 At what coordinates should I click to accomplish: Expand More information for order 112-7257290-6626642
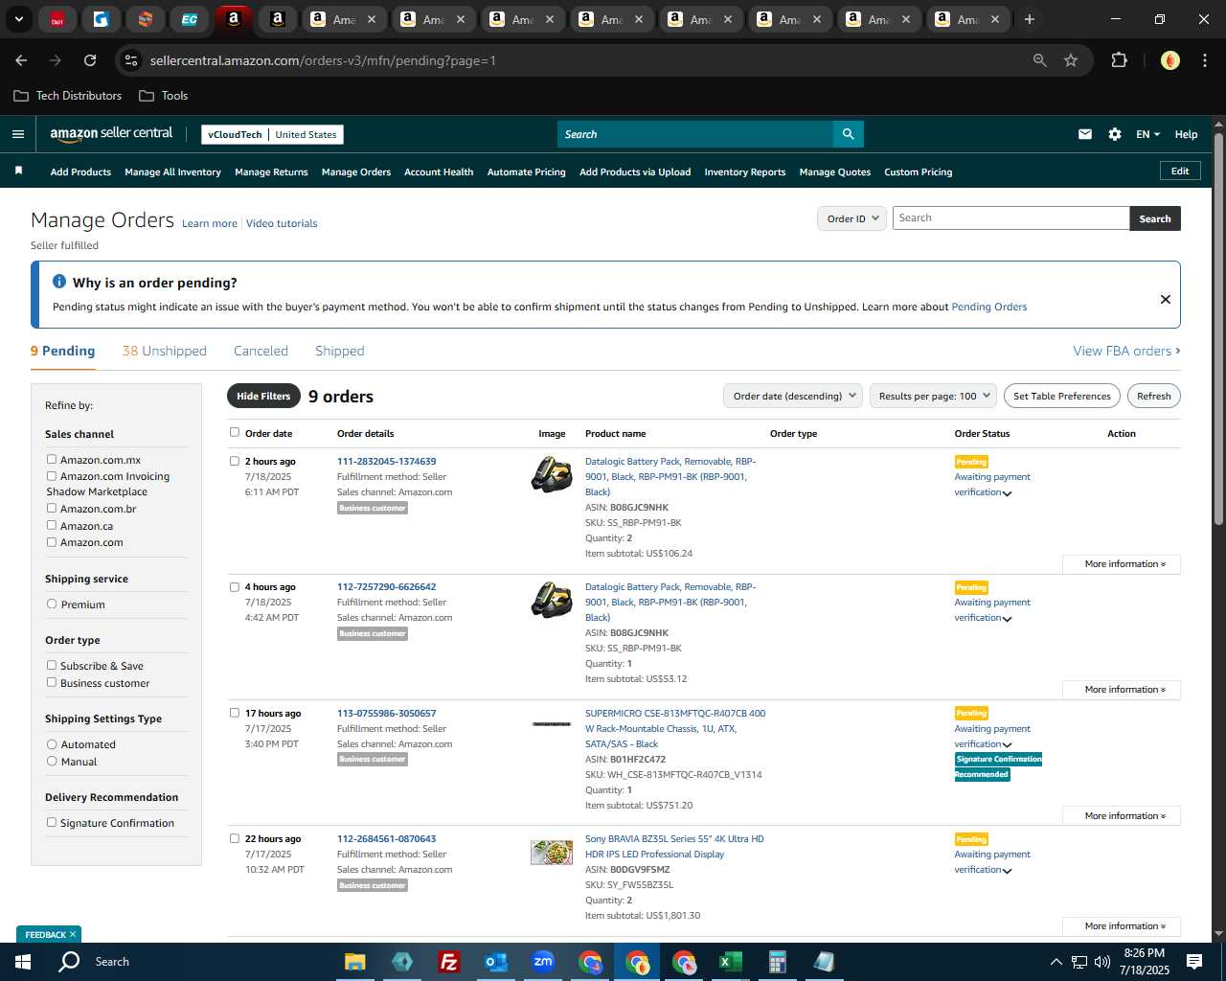[1122, 690]
